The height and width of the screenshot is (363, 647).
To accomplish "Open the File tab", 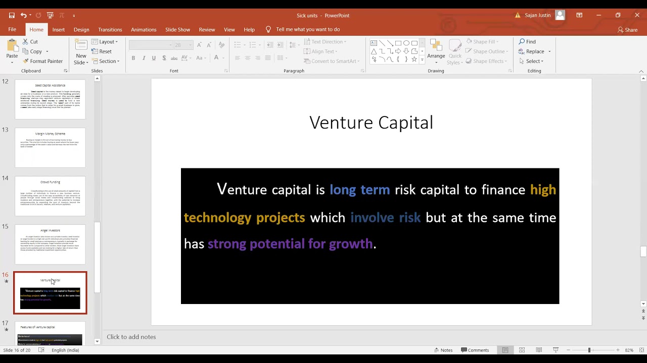I will pyautogui.click(x=12, y=30).
